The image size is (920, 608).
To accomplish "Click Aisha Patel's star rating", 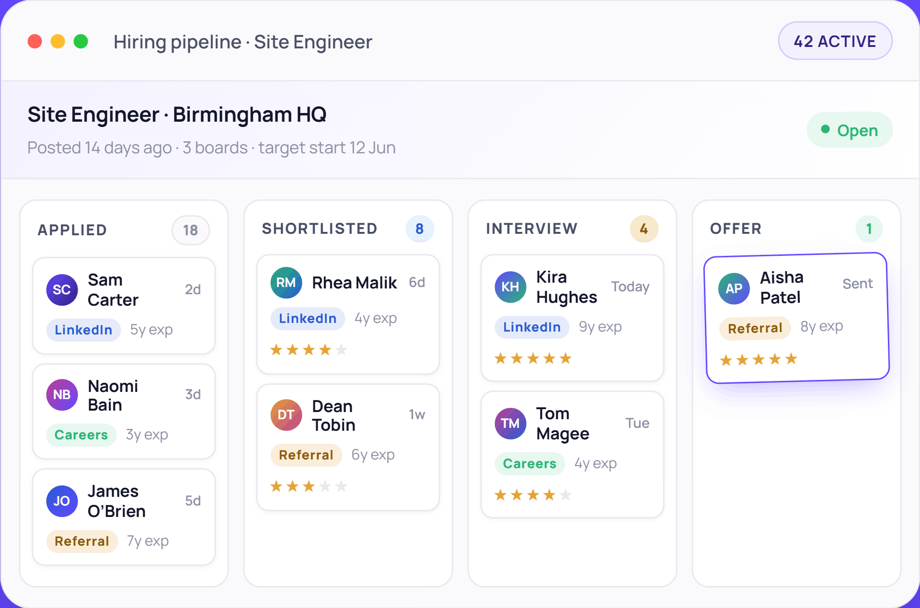I will pos(759,359).
